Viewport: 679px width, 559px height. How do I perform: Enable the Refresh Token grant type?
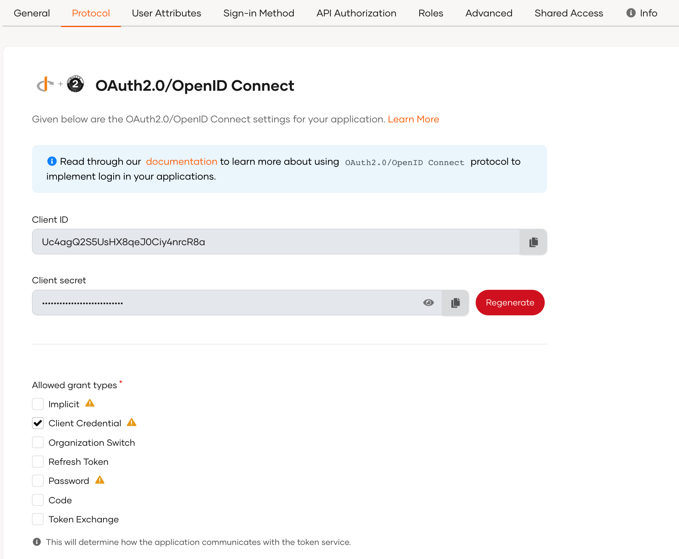click(x=38, y=461)
